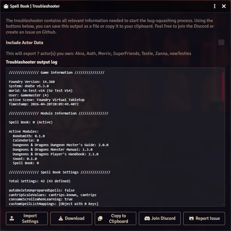
Task: Click the 'consumeScrollsWhenLearning: true' line
Action: pos(41,199)
